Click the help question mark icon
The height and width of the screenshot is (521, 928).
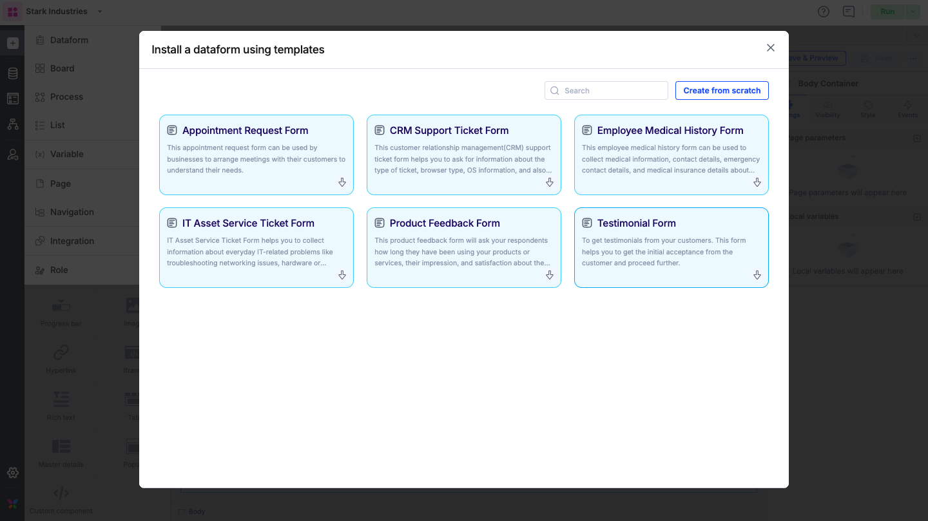pyautogui.click(x=823, y=12)
